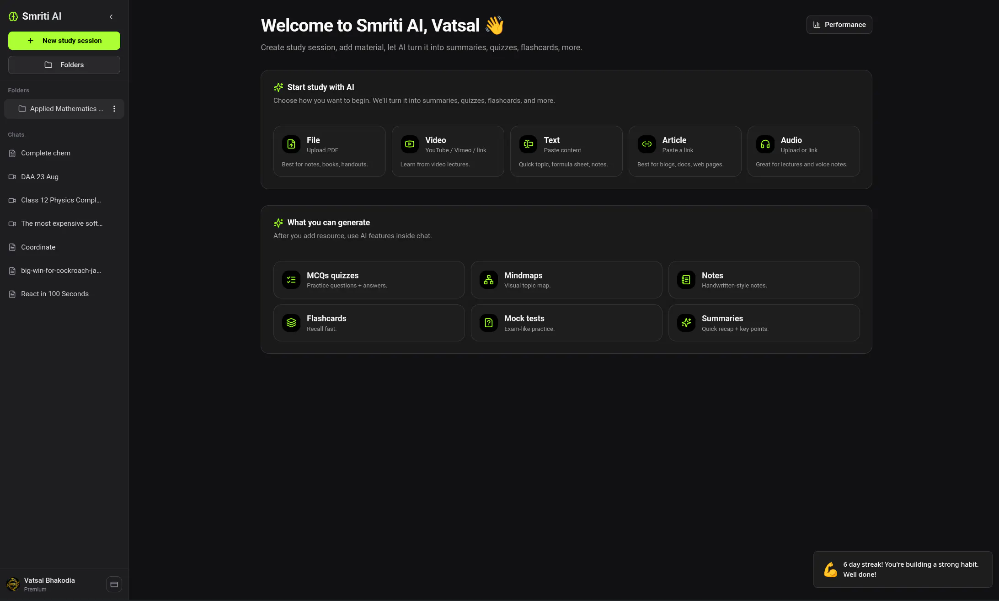The width and height of the screenshot is (999, 601).
Task: Select the Summaries card title
Action: (722, 319)
